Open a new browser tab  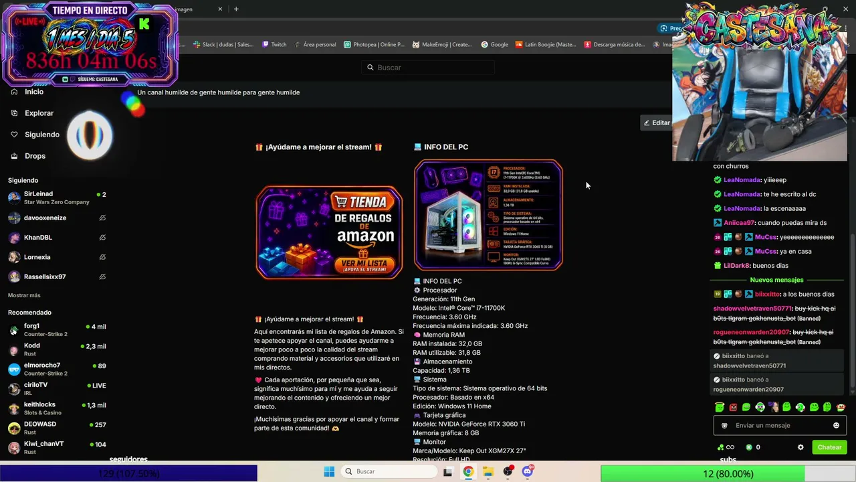pyautogui.click(x=236, y=9)
